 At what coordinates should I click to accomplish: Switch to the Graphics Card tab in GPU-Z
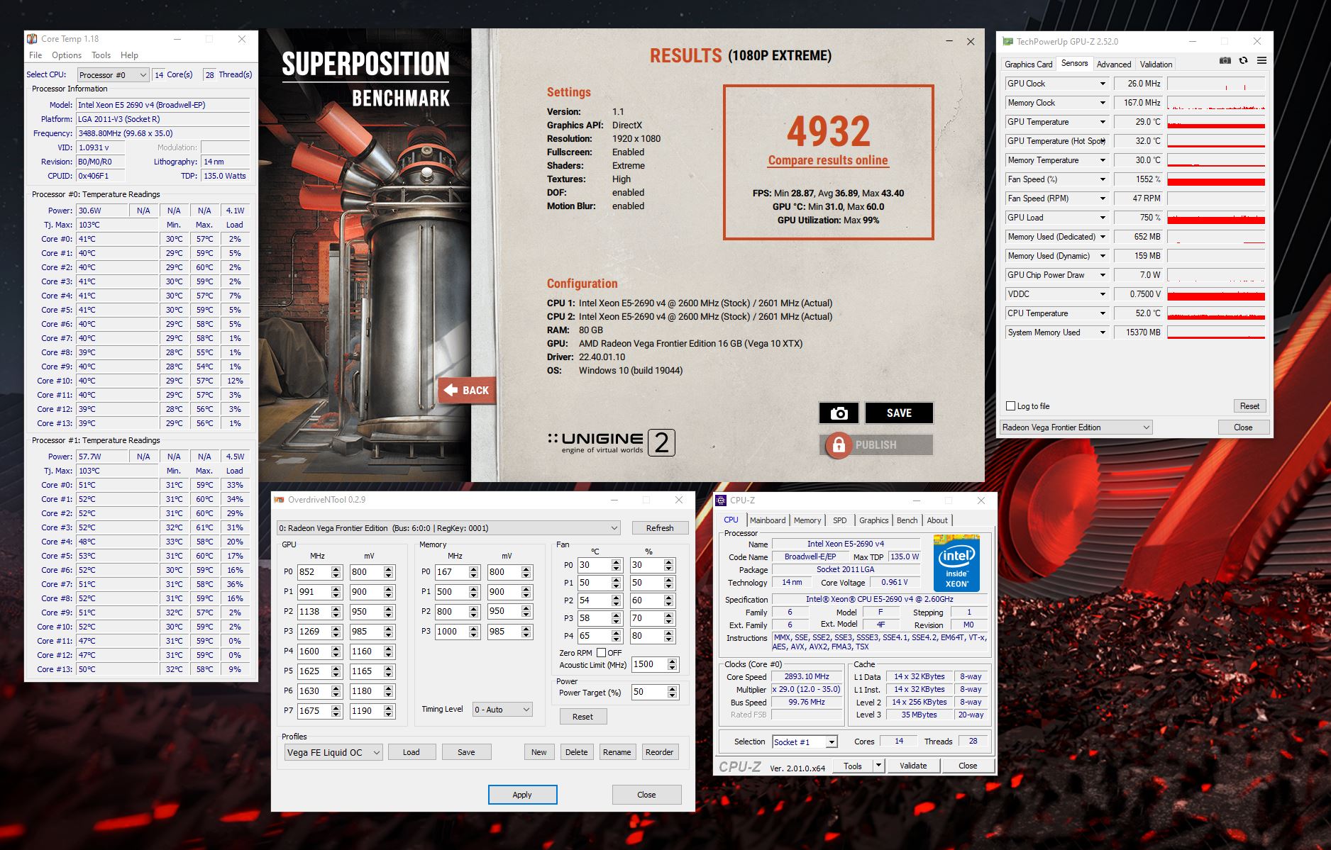click(x=1028, y=64)
